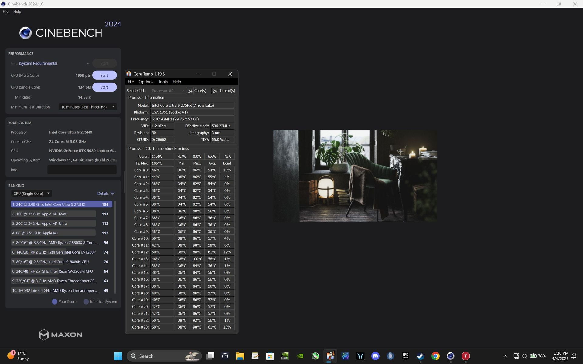Switch to Core Temp in the taskbar
Viewport: 583px width, 364px height.
(x=330, y=356)
